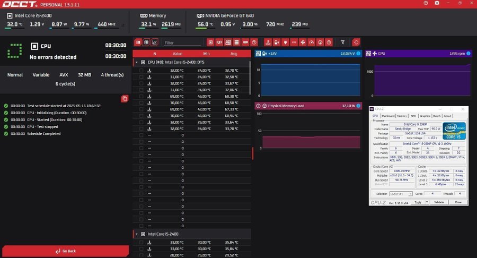Screen dimensions: 477x258
Task: Click the info icon on +12V graph
Action: click(x=358, y=54)
